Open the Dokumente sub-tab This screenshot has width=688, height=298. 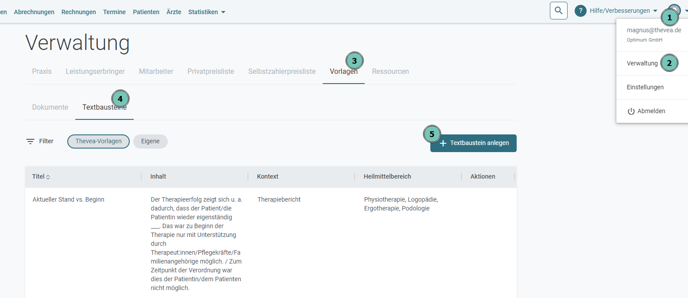click(50, 107)
